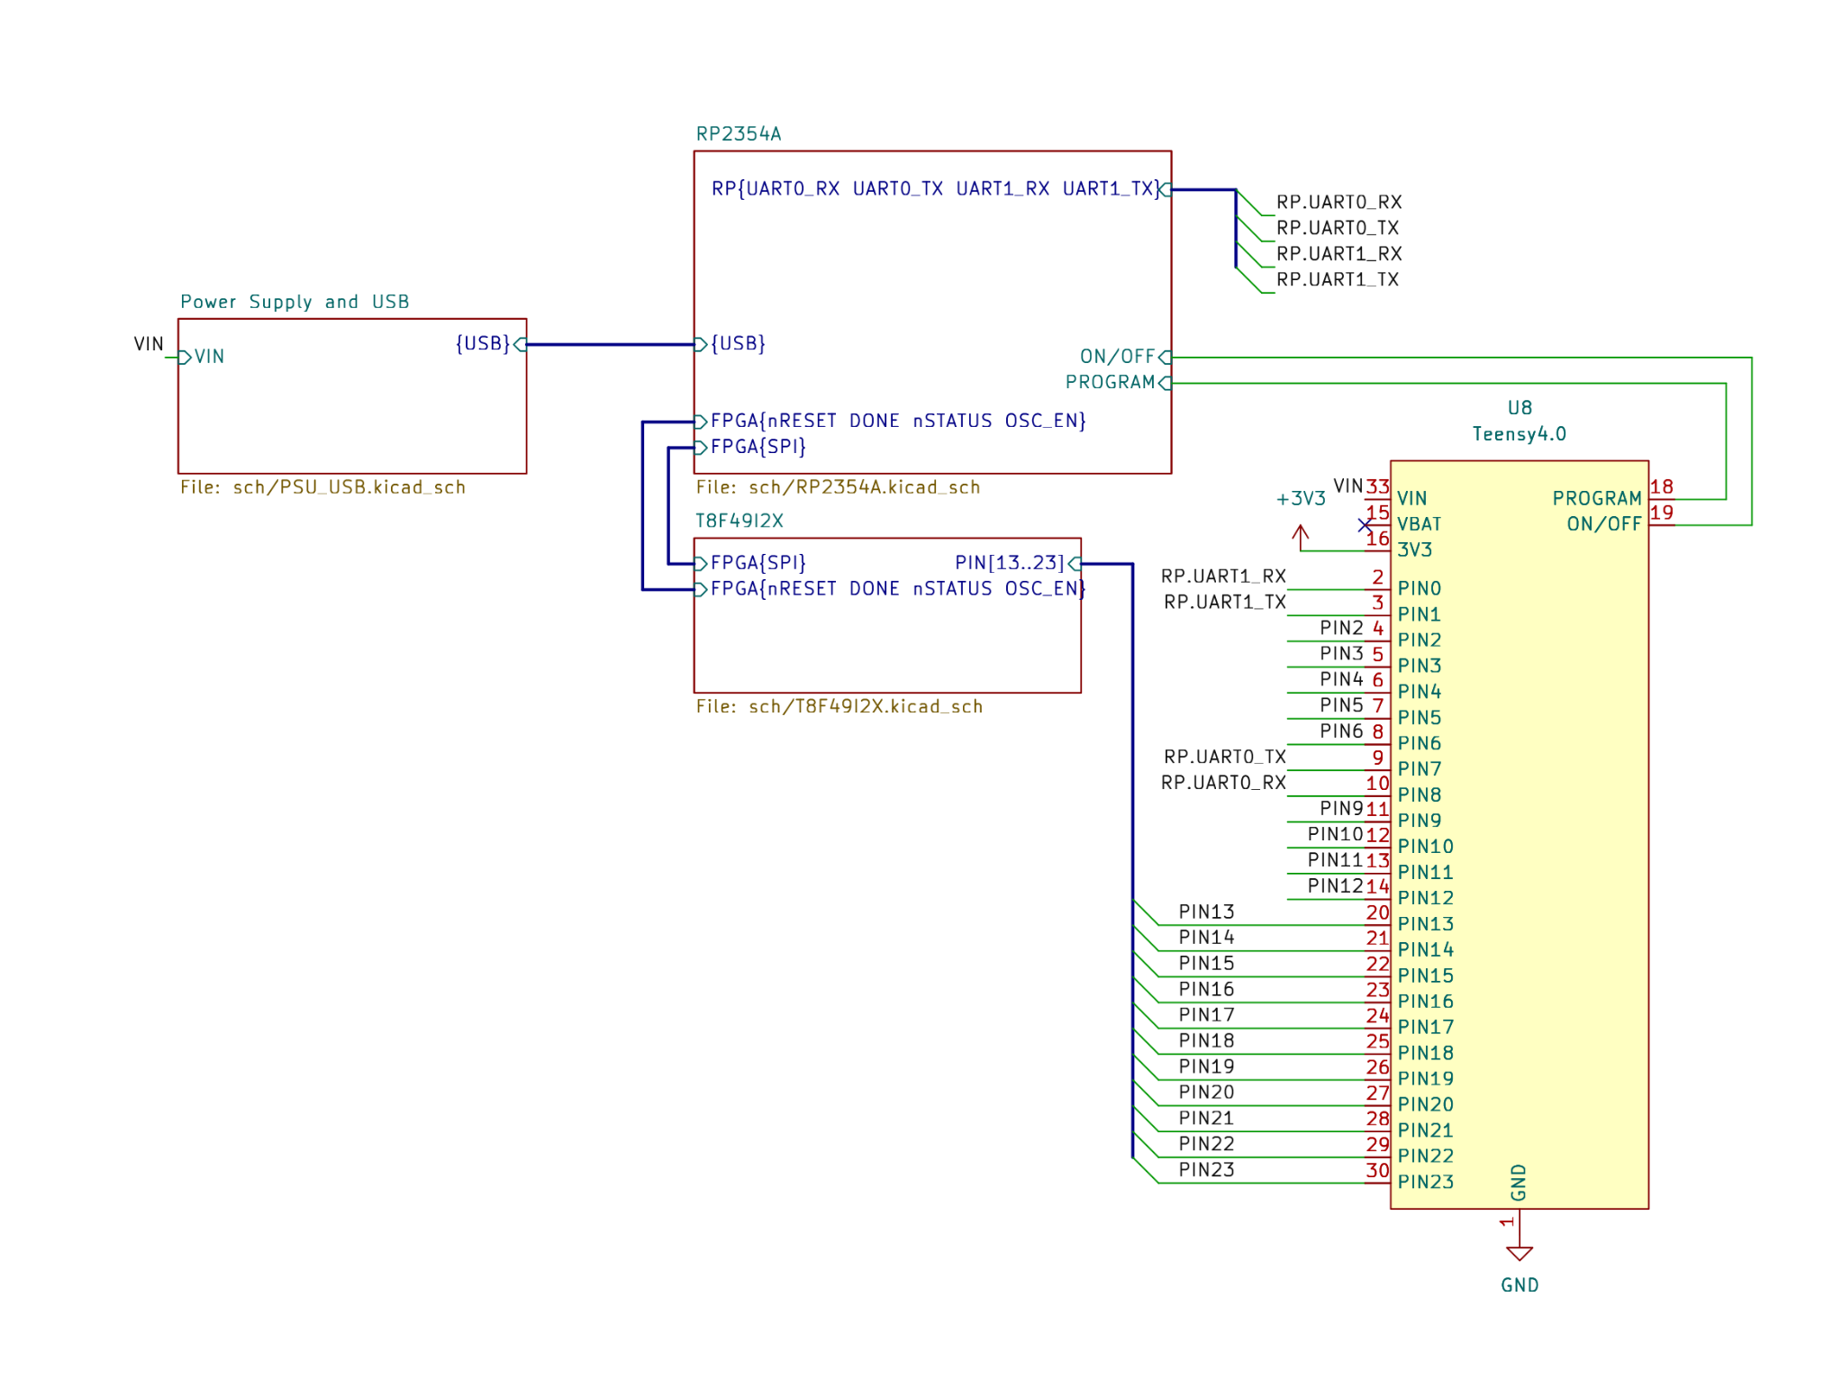
Task: Select the Teensy4.0 value label
Action: point(1520,434)
